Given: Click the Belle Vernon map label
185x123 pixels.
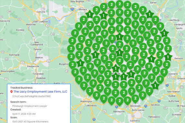Looking at the screenshot, I should [138, 110].
